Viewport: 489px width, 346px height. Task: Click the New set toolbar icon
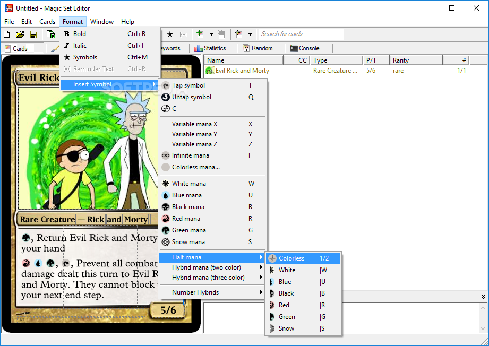tap(6, 34)
